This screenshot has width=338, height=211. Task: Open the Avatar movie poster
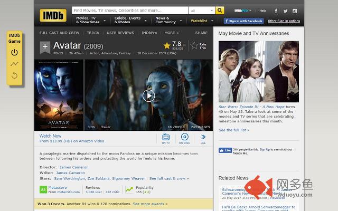[x=59, y=95]
